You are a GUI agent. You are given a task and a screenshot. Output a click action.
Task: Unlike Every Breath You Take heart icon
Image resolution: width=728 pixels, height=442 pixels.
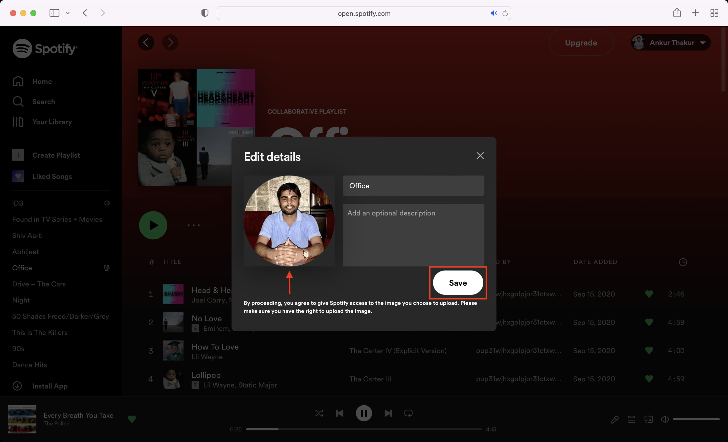pos(132,419)
